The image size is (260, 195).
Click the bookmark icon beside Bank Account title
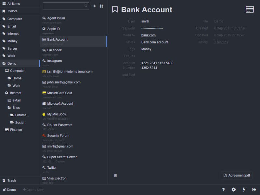click(115, 9)
